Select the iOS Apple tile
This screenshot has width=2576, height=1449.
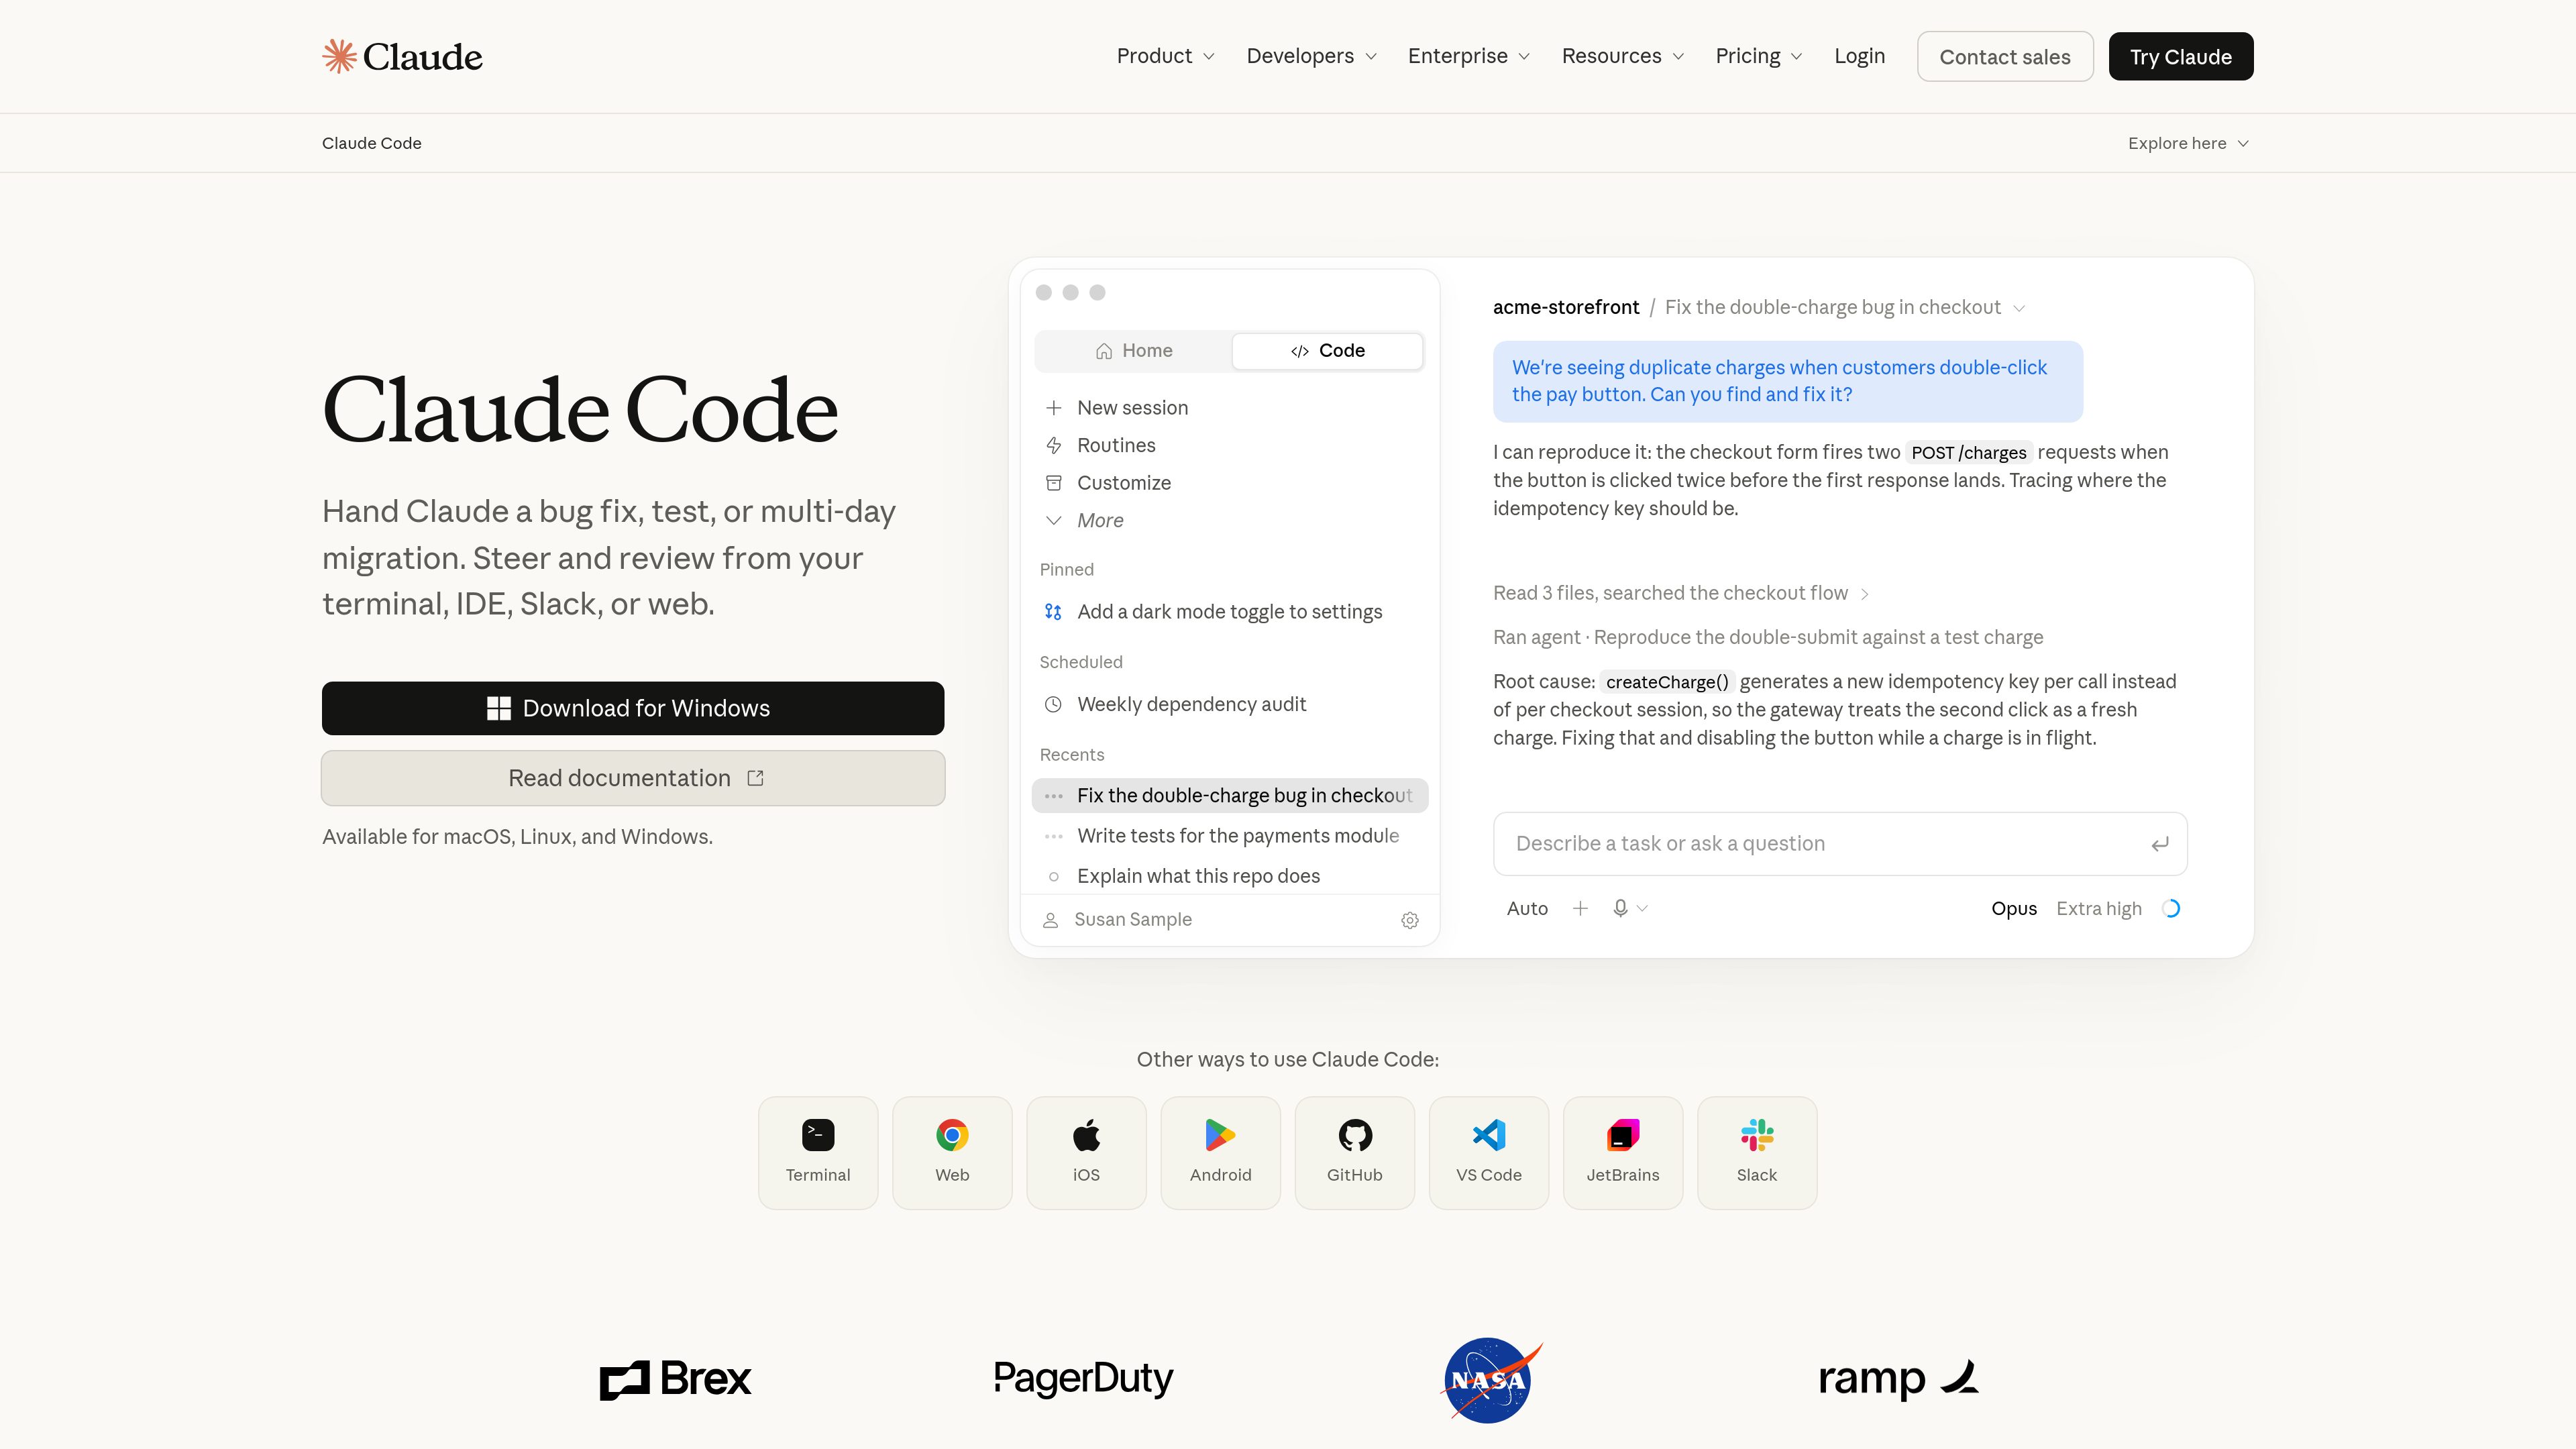[x=1086, y=1152]
